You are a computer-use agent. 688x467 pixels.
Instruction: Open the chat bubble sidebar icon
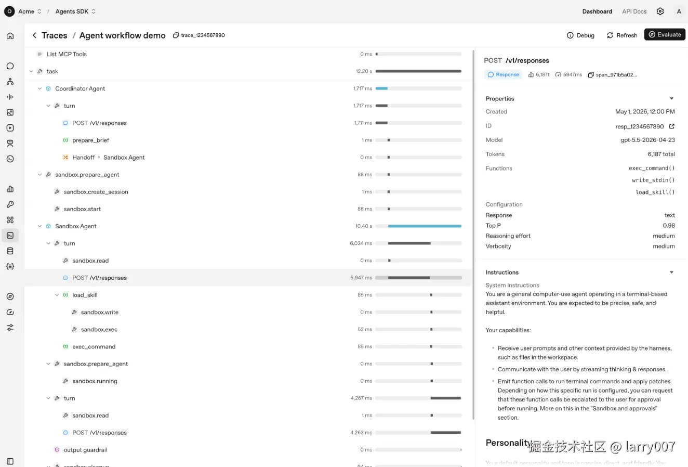[10, 66]
